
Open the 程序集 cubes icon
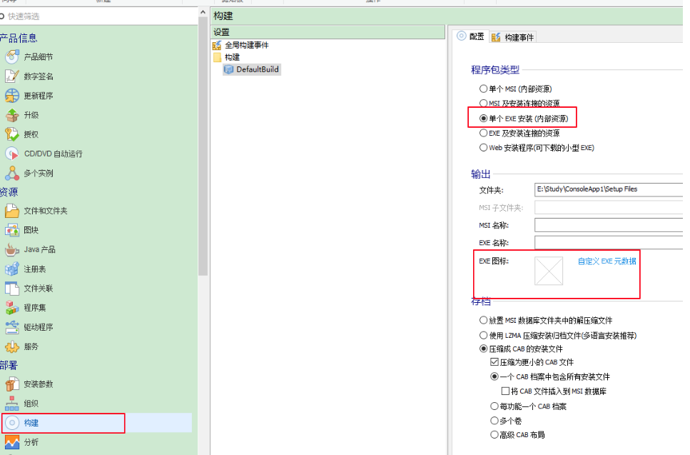pos(12,307)
